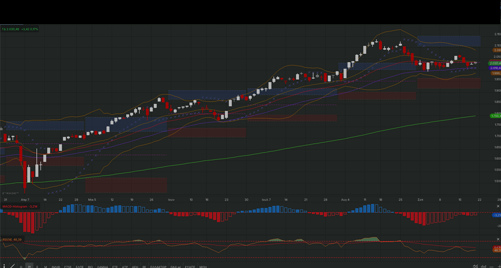Load the ΕΛΠΕ symbol shortcut
Image resolution: width=501 pixels, height=268 pixels.
[80, 267]
